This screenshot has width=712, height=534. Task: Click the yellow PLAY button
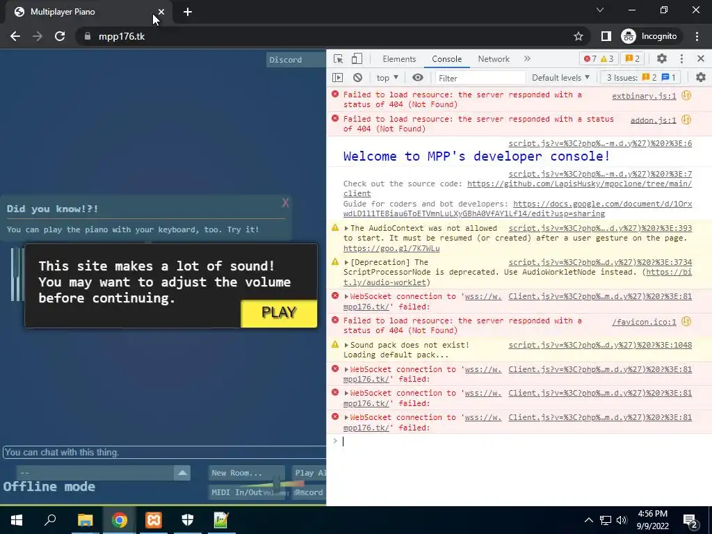[279, 313]
